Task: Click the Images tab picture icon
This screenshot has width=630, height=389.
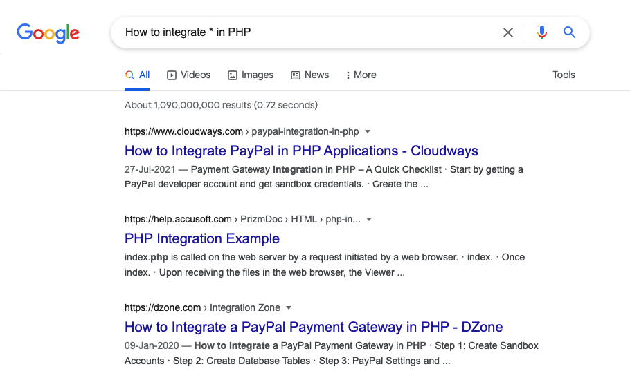Action: coord(232,75)
